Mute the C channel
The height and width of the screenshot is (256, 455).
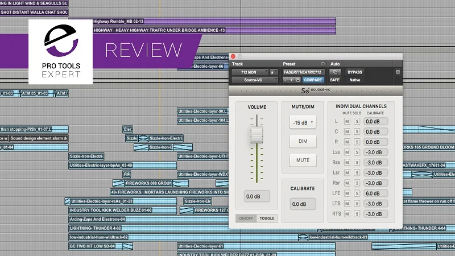347,131
